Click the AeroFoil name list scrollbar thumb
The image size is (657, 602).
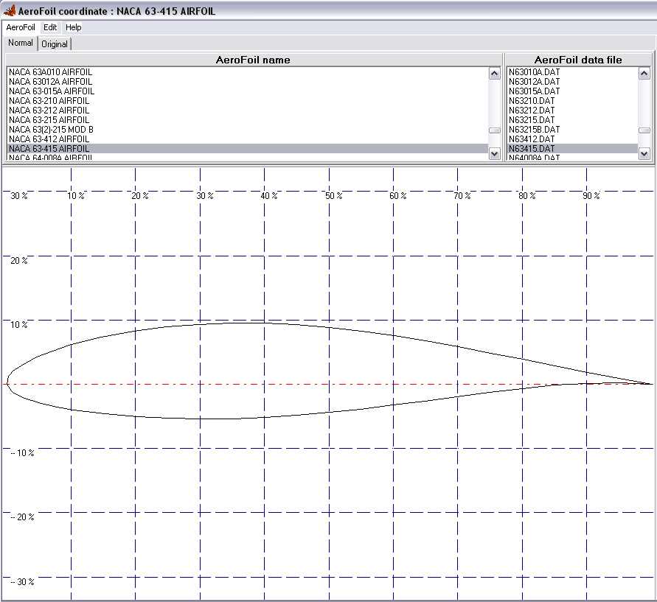click(494, 130)
